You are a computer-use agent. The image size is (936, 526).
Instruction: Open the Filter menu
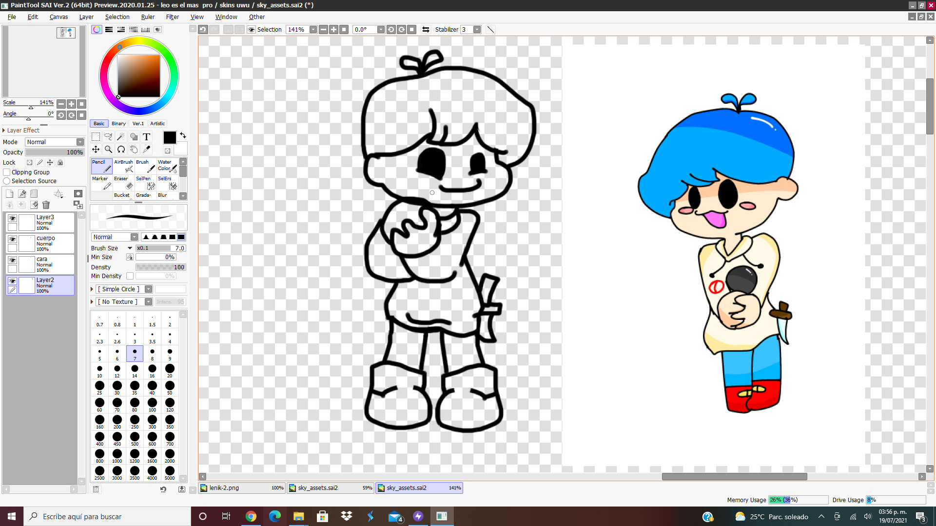click(173, 17)
